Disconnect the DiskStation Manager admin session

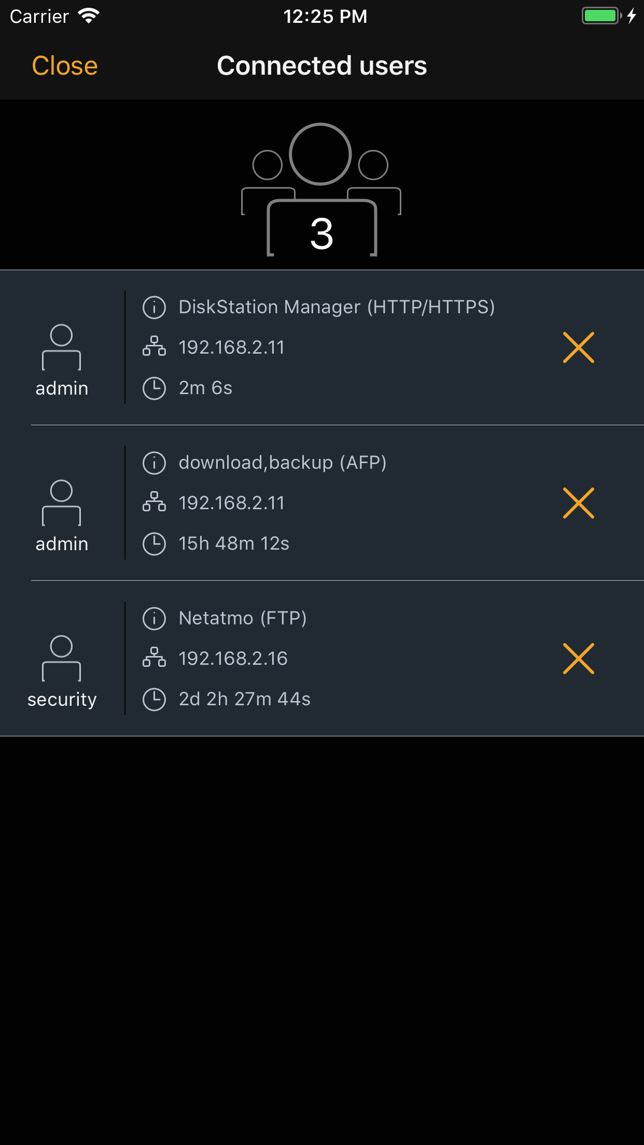pyautogui.click(x=579, y=347)
